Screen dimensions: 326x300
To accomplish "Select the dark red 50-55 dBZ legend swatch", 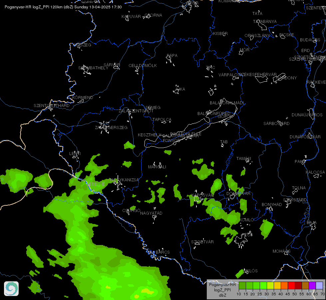I will tap(298, 285).
